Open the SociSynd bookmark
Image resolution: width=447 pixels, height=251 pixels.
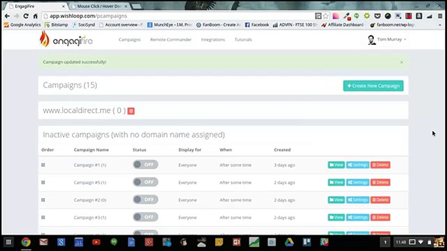point(84,25)
